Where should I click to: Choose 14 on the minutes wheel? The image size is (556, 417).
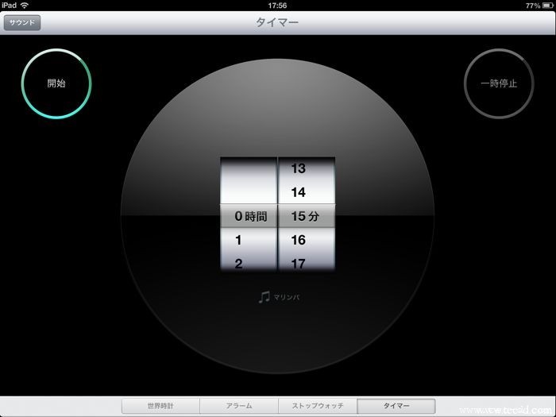click(298, 192)
